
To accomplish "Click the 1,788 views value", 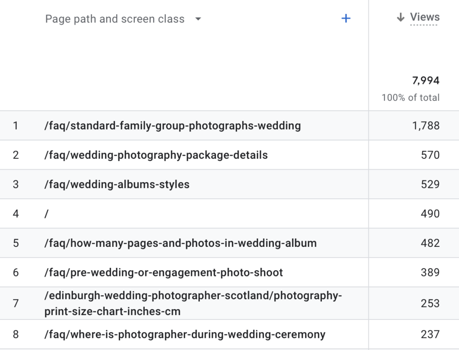I will (x=426, y=126).
